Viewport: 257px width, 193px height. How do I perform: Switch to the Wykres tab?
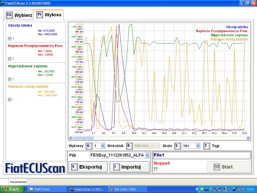coord(49,15)
